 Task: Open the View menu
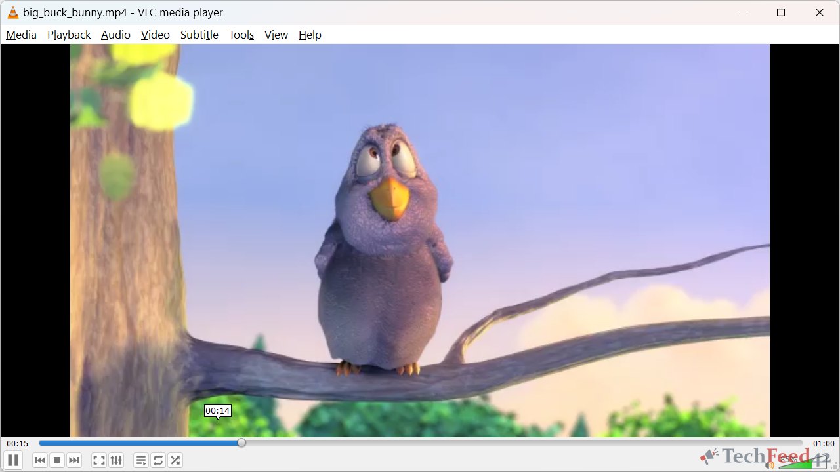276,35
